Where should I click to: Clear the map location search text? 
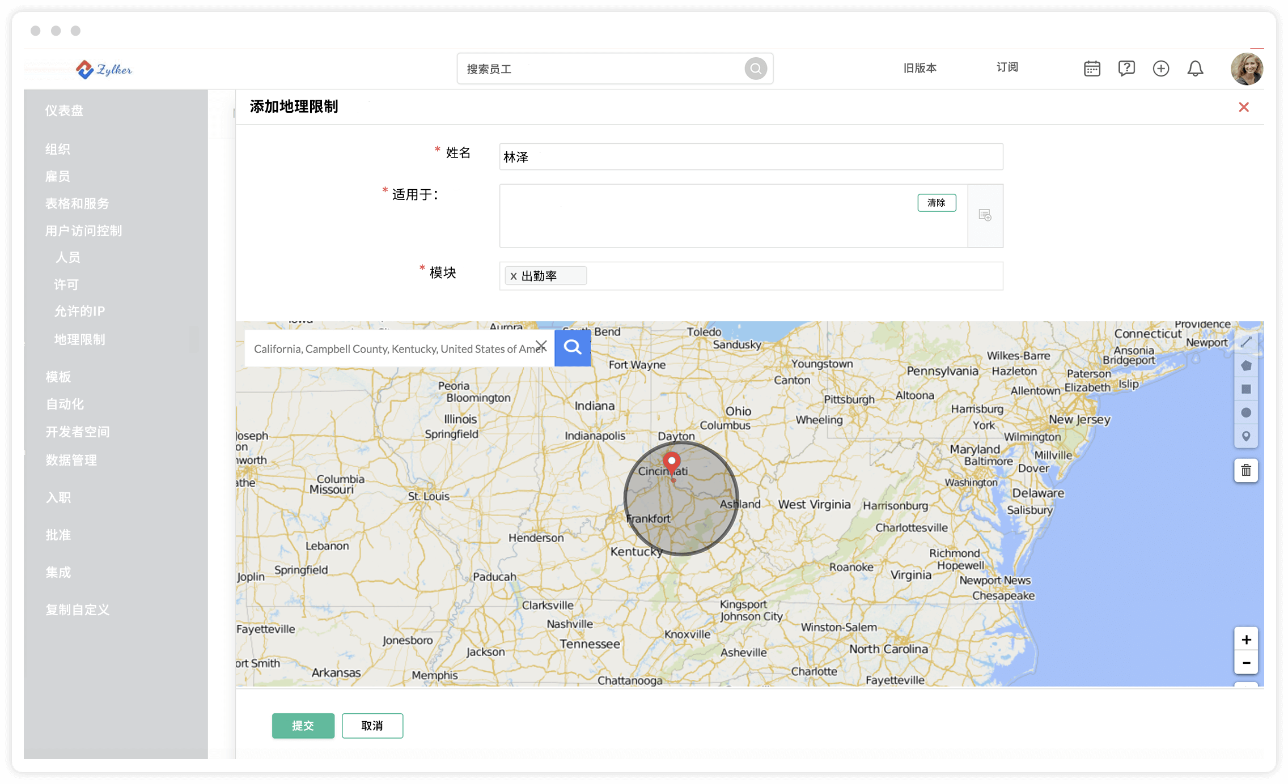pos(541,346)
